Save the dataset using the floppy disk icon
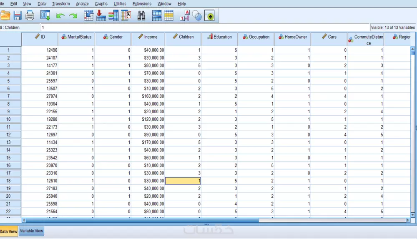The image size is (417, 239). 18,16
